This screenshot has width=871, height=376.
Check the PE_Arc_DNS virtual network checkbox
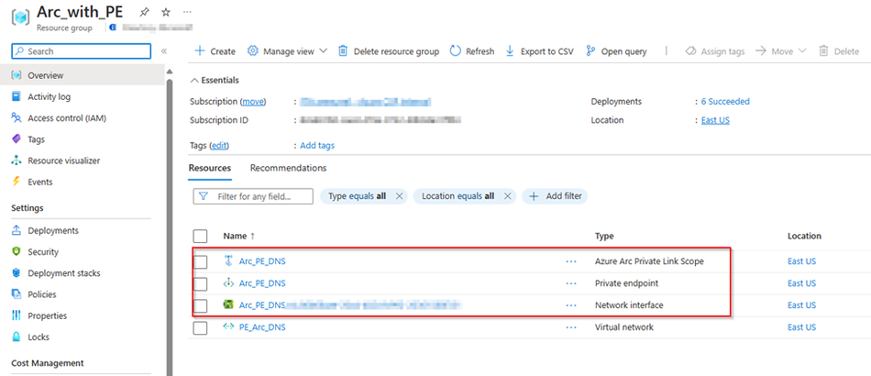pyautogui.click(x=201, y=327)
